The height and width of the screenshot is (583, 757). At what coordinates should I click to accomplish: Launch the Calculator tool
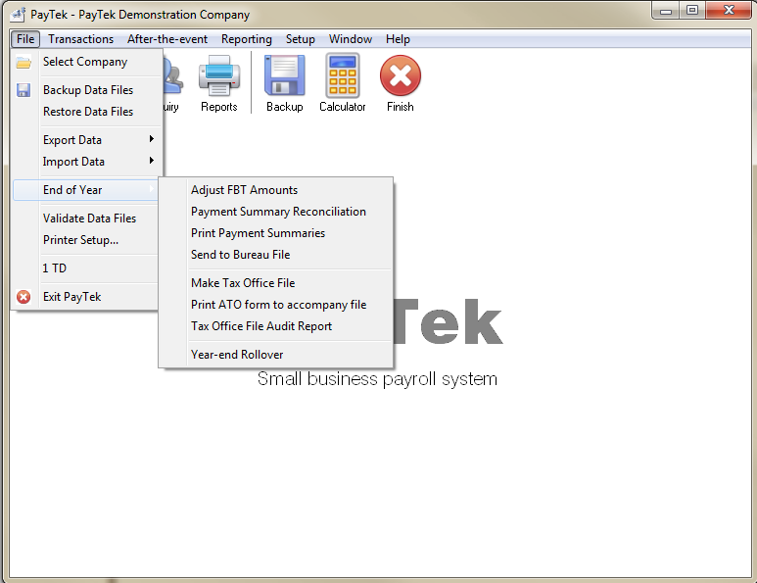pos(343,83)
